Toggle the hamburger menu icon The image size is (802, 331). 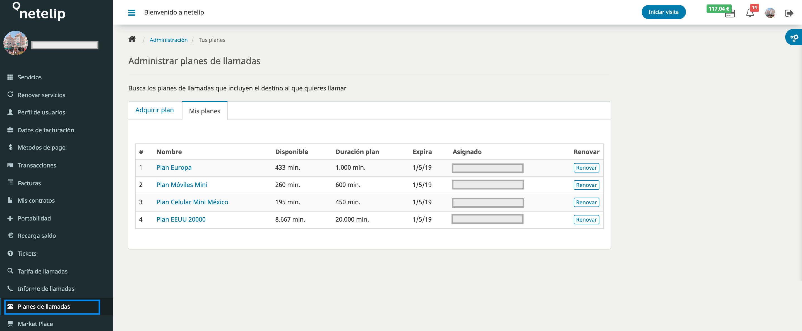pos(132,13)
